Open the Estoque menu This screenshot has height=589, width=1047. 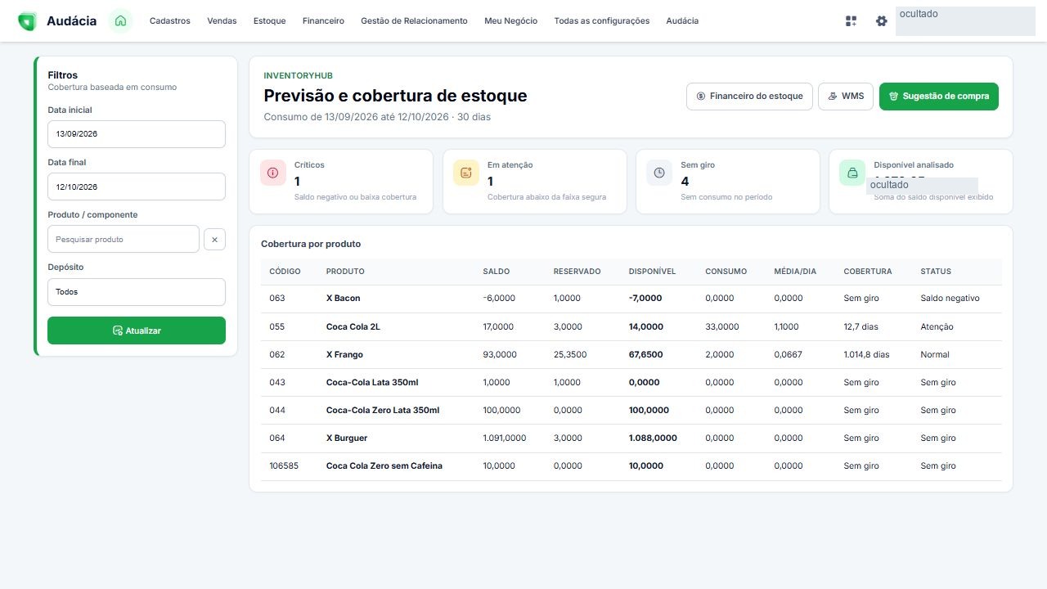pos(270,21)
